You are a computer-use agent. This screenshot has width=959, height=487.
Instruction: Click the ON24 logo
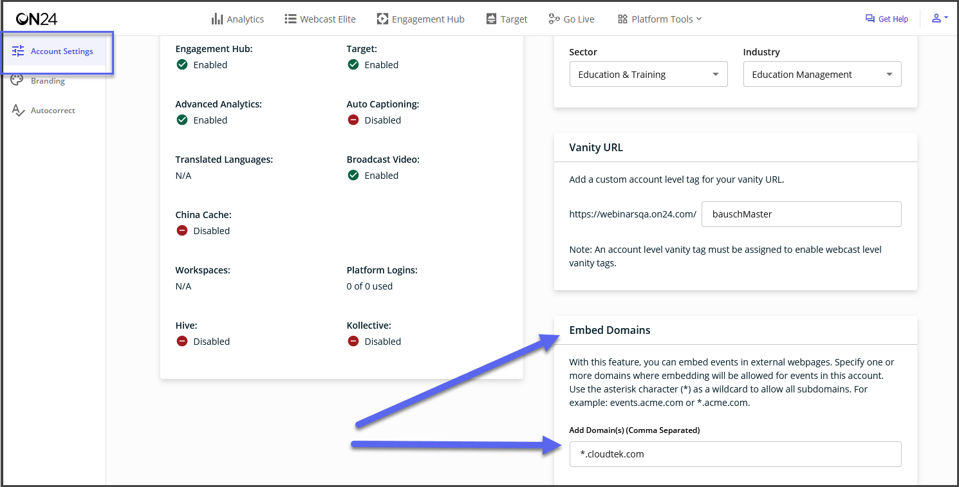click(x=37, y=19)
